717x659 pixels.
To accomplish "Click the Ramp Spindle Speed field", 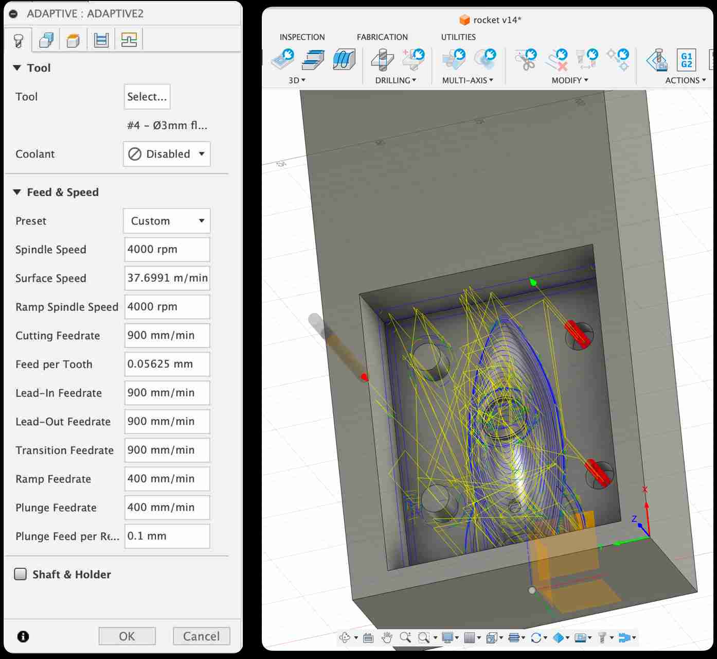I will (x=167, y=307).
